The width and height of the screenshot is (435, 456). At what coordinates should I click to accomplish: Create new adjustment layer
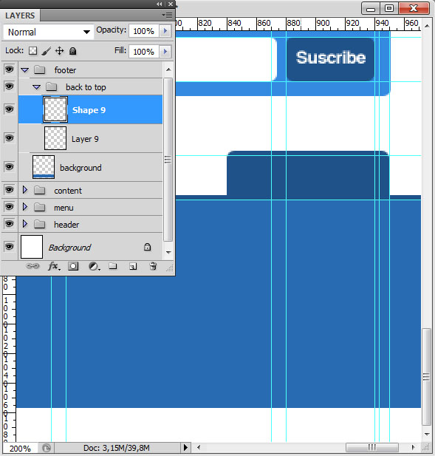94,266
